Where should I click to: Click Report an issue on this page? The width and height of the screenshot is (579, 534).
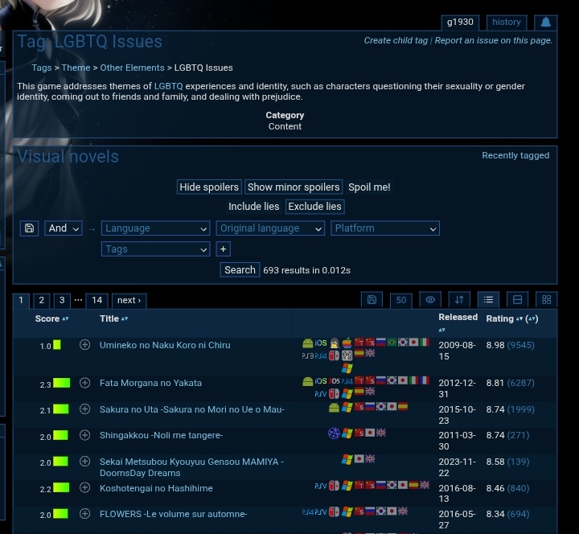point(493,40)
